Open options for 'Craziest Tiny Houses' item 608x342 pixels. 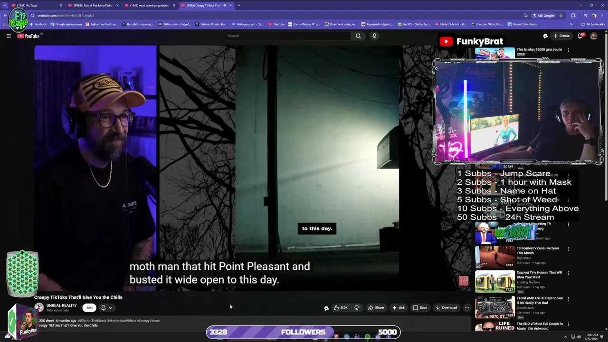pos(569,273)
